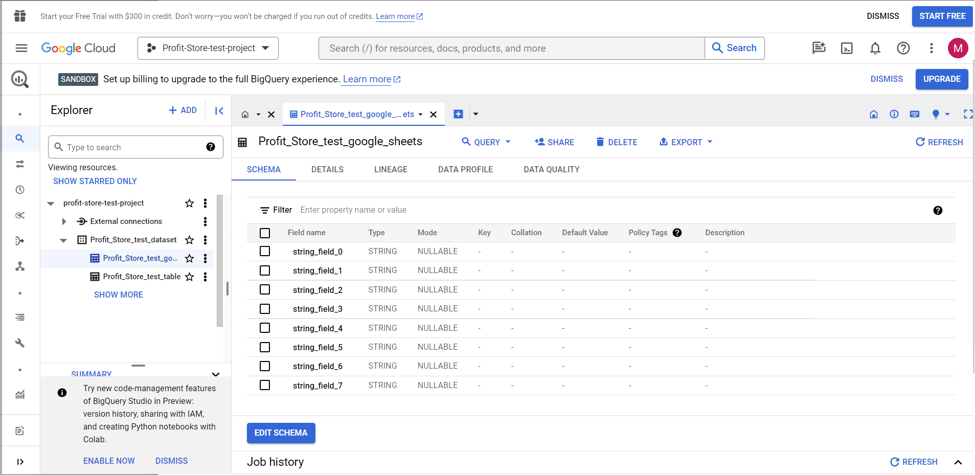Screen dimensions: 975x475
Task: Collapse the Explorer panel
Action: [x=219, y=110]
